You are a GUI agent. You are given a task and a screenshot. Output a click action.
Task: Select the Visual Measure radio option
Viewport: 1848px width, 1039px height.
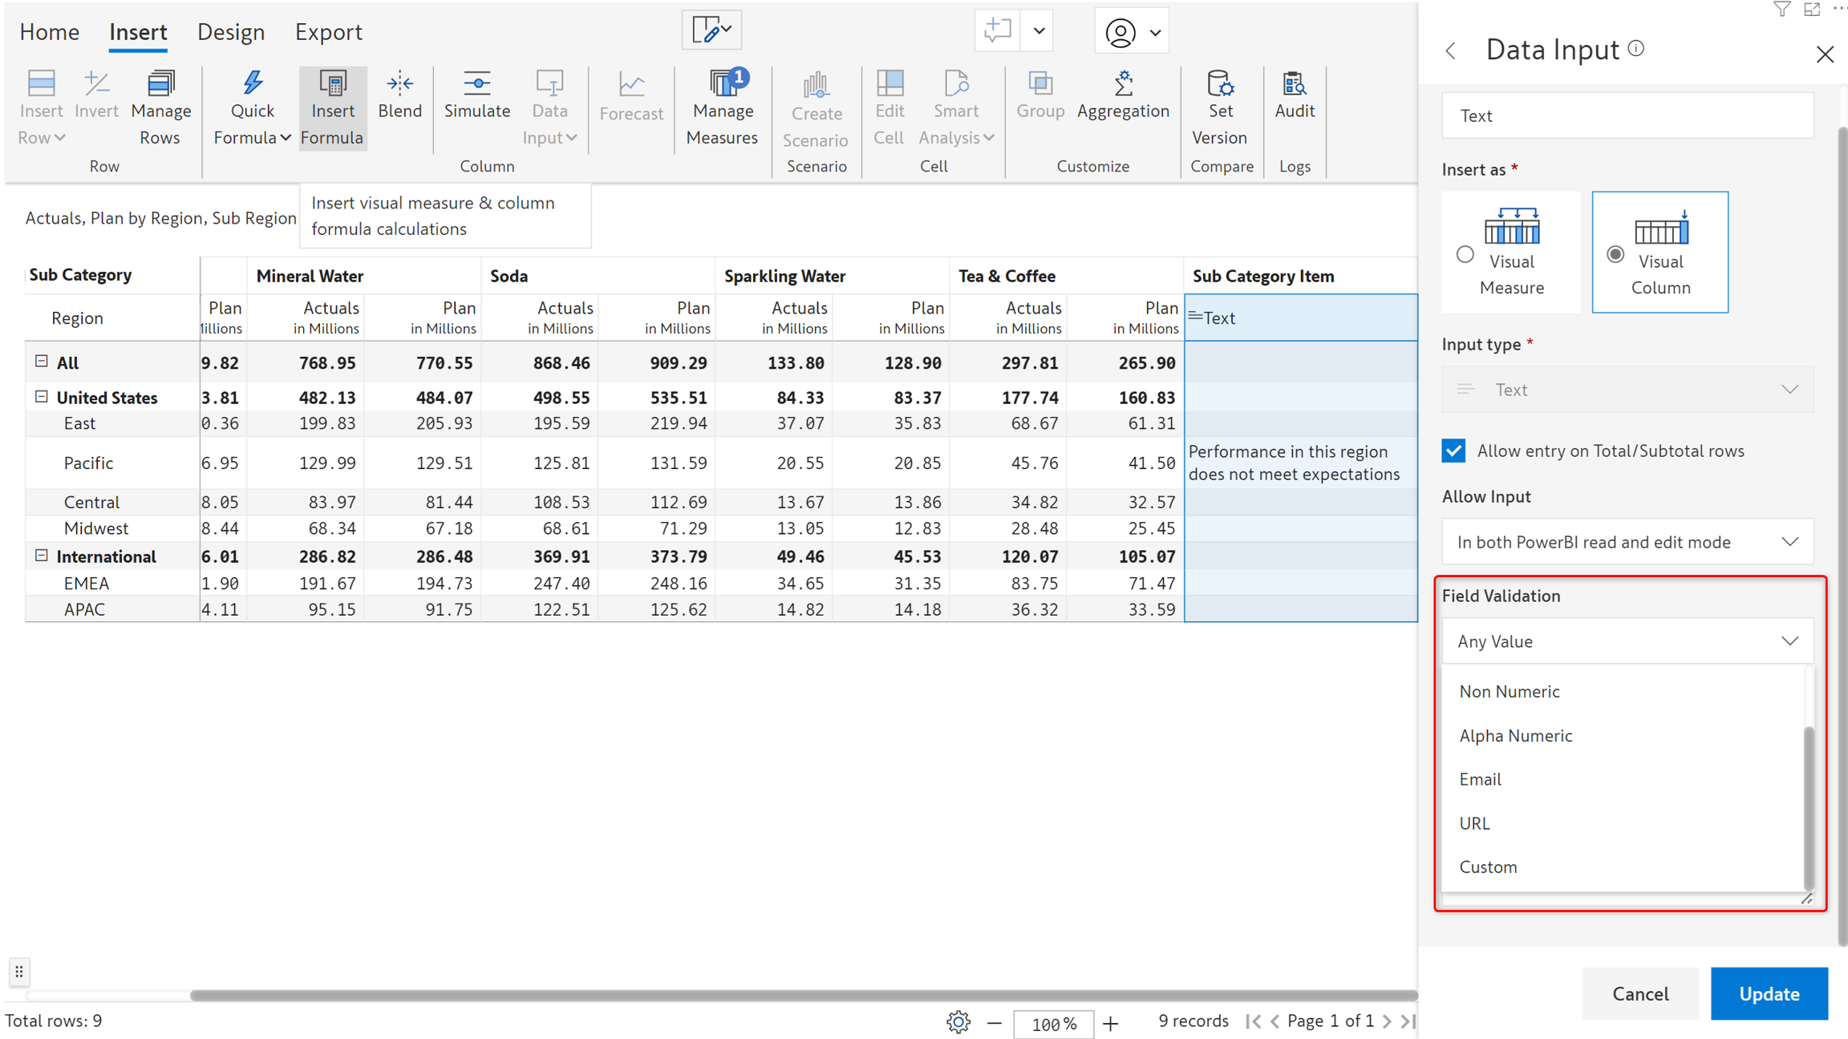[x=1465, y=254]
